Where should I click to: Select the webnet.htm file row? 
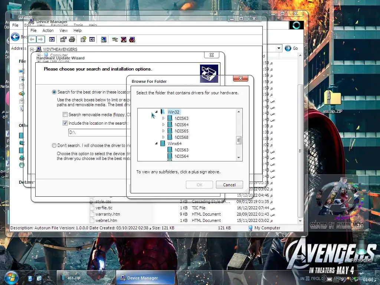[183, 220]
